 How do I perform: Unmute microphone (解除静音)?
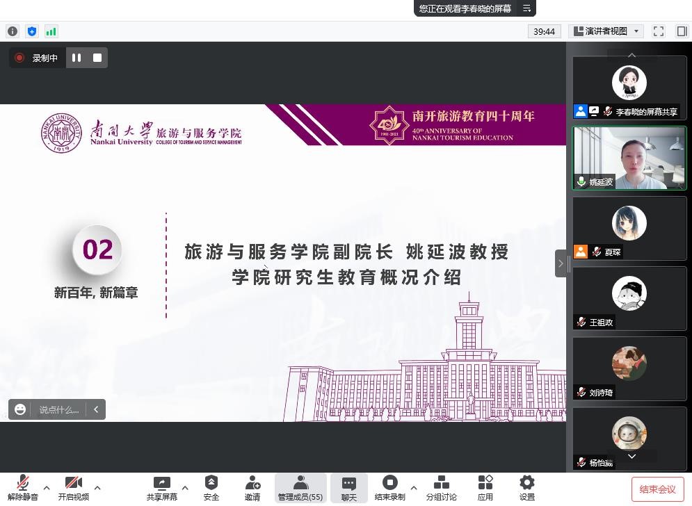23,487
